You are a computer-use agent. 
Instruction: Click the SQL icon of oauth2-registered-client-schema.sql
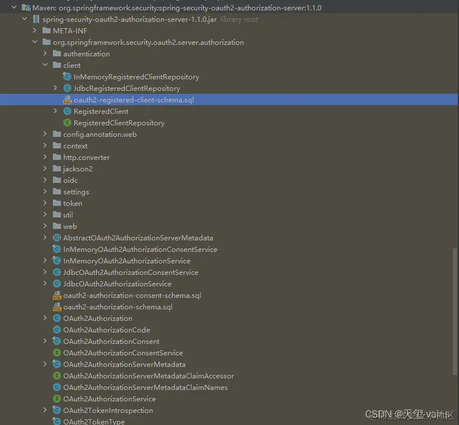click(x=67, y=100)
